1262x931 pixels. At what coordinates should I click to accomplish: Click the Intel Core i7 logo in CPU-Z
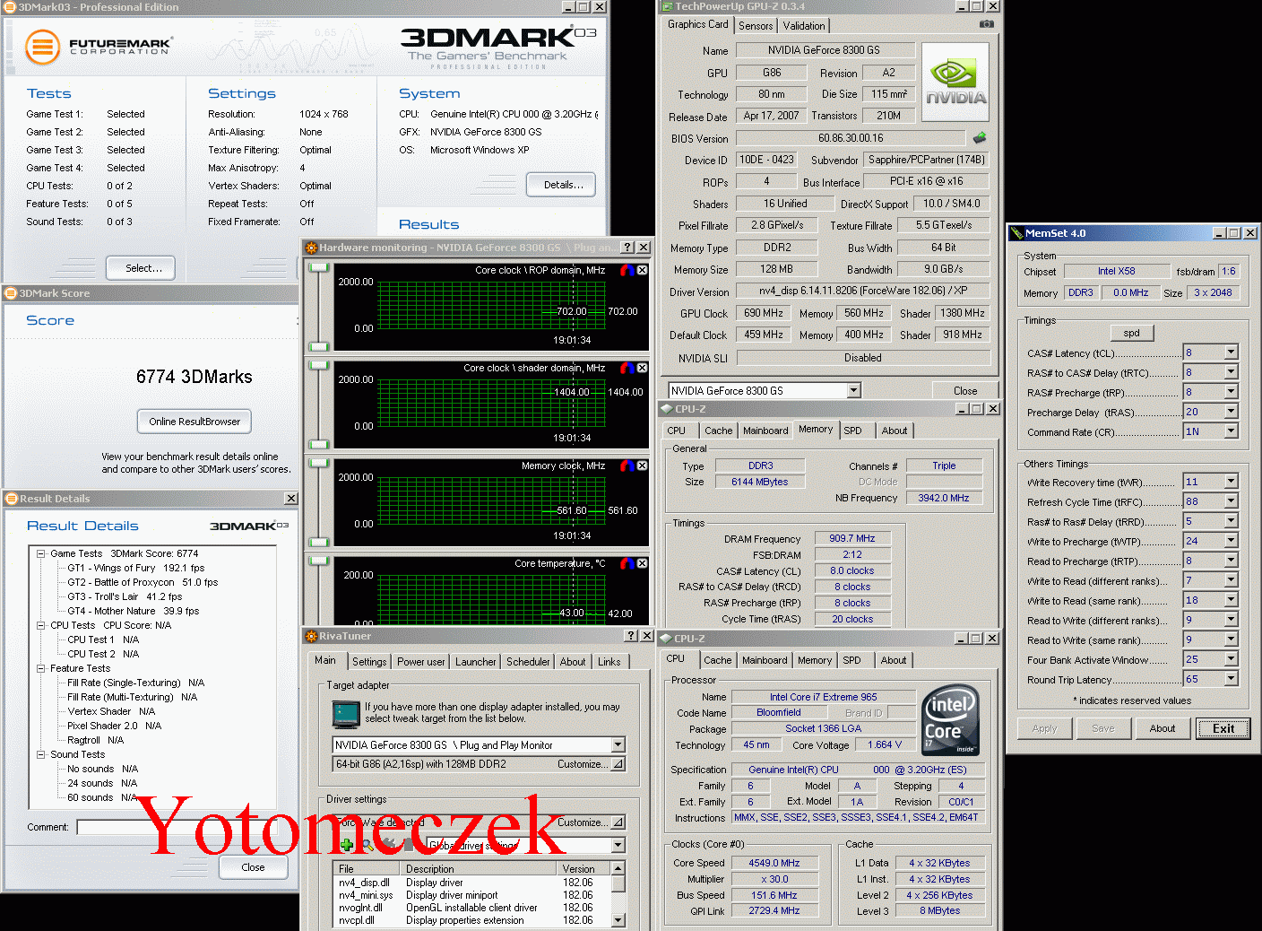coord(950,721)
